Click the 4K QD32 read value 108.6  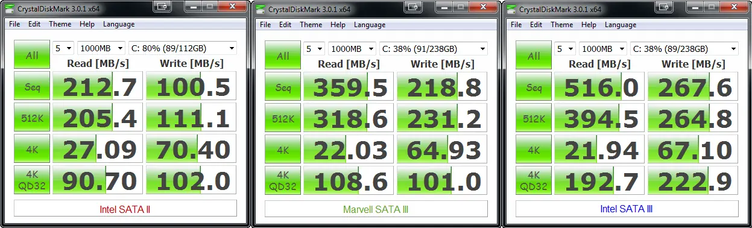pos(349,180)
